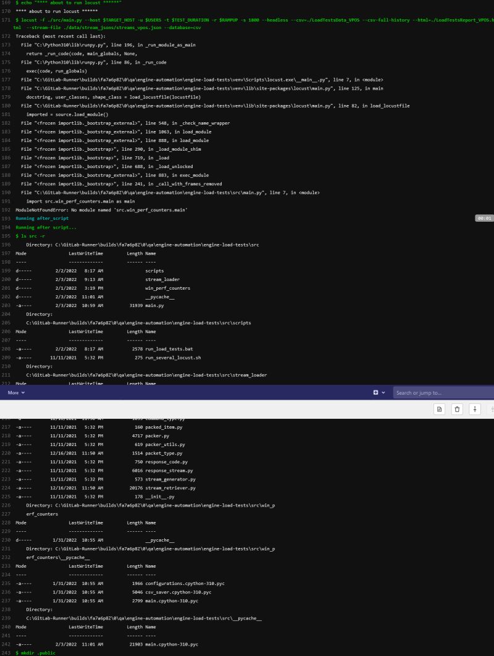Select line number 171 locust command permalink
The image size is (494, 656).
(6, 19)
